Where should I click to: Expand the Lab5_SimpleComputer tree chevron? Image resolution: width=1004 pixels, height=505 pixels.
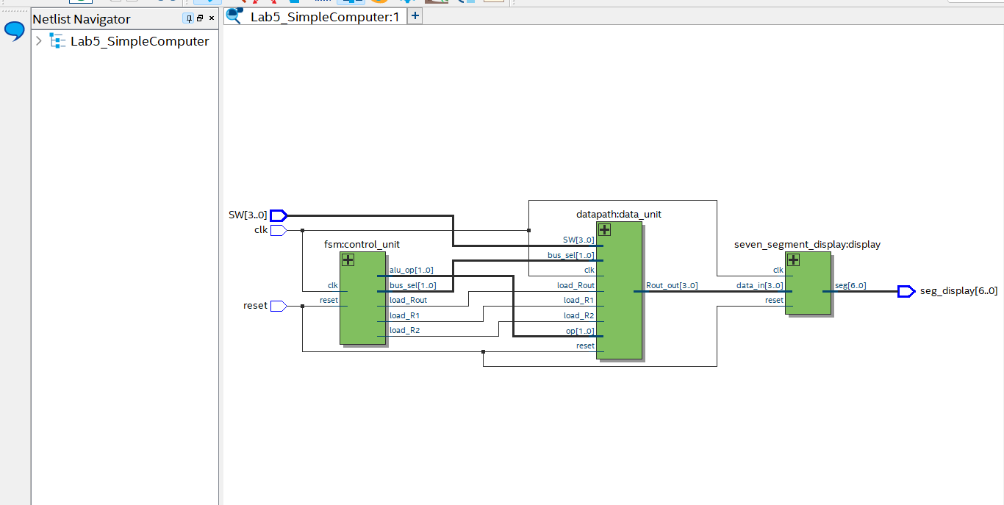[x=39, y=41]
